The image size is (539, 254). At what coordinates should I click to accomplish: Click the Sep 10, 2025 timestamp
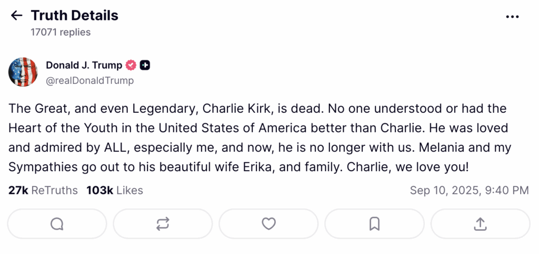[x=469, y=190]
